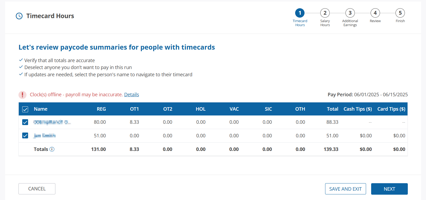
Task: Click 'Deselect anyone you don't want' instruction
Action: coord(78,67)
